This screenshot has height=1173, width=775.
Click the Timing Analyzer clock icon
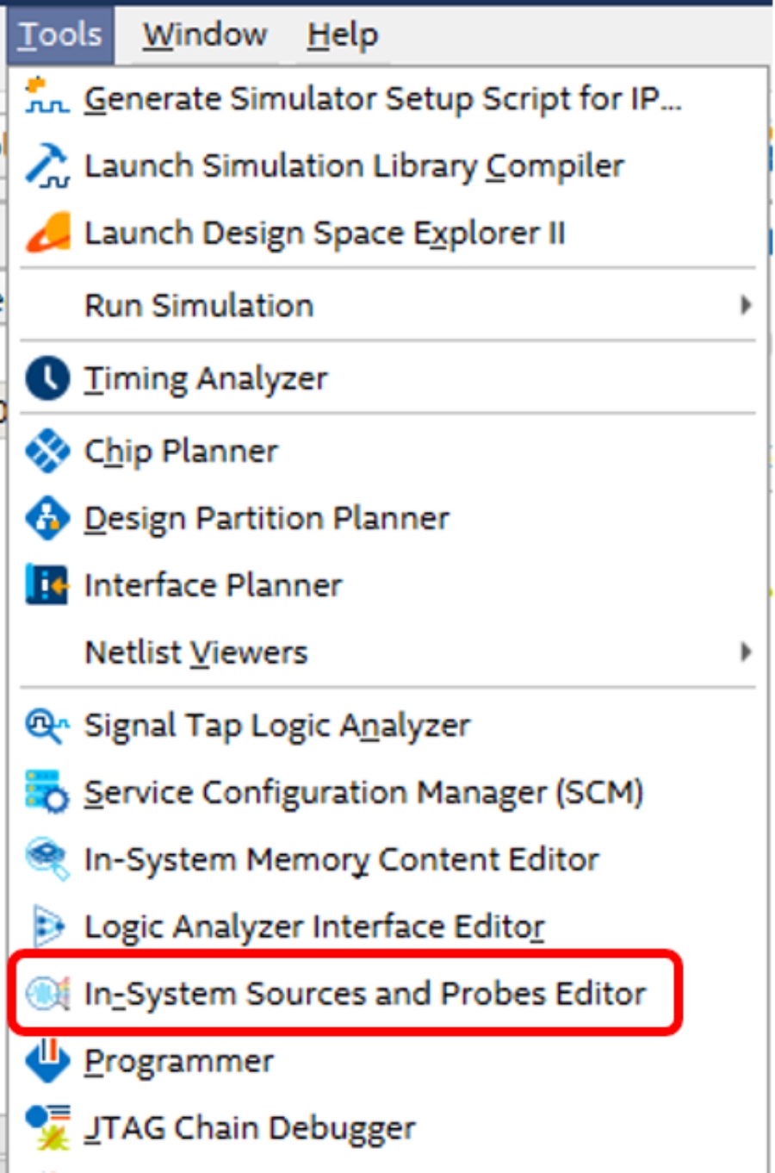(x=46, y=378)
